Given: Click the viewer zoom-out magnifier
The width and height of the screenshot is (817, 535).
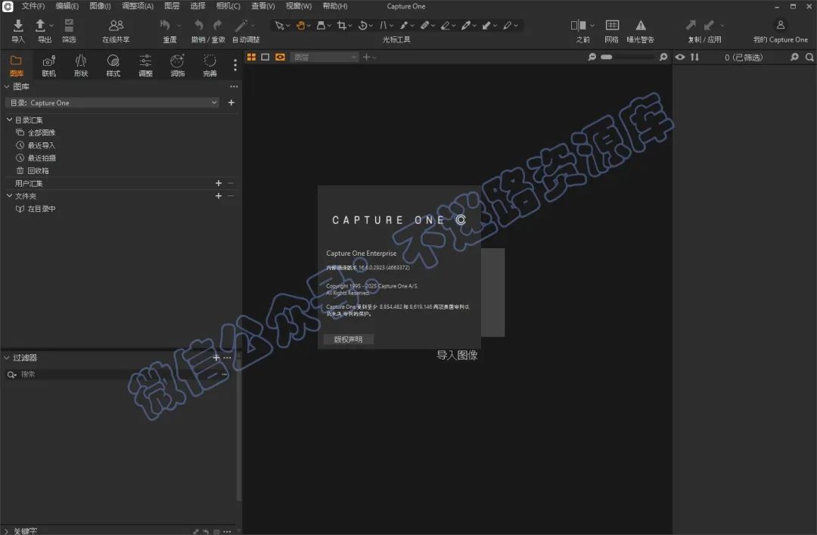Looking at the screenshot, I should [x=592, y=57].
